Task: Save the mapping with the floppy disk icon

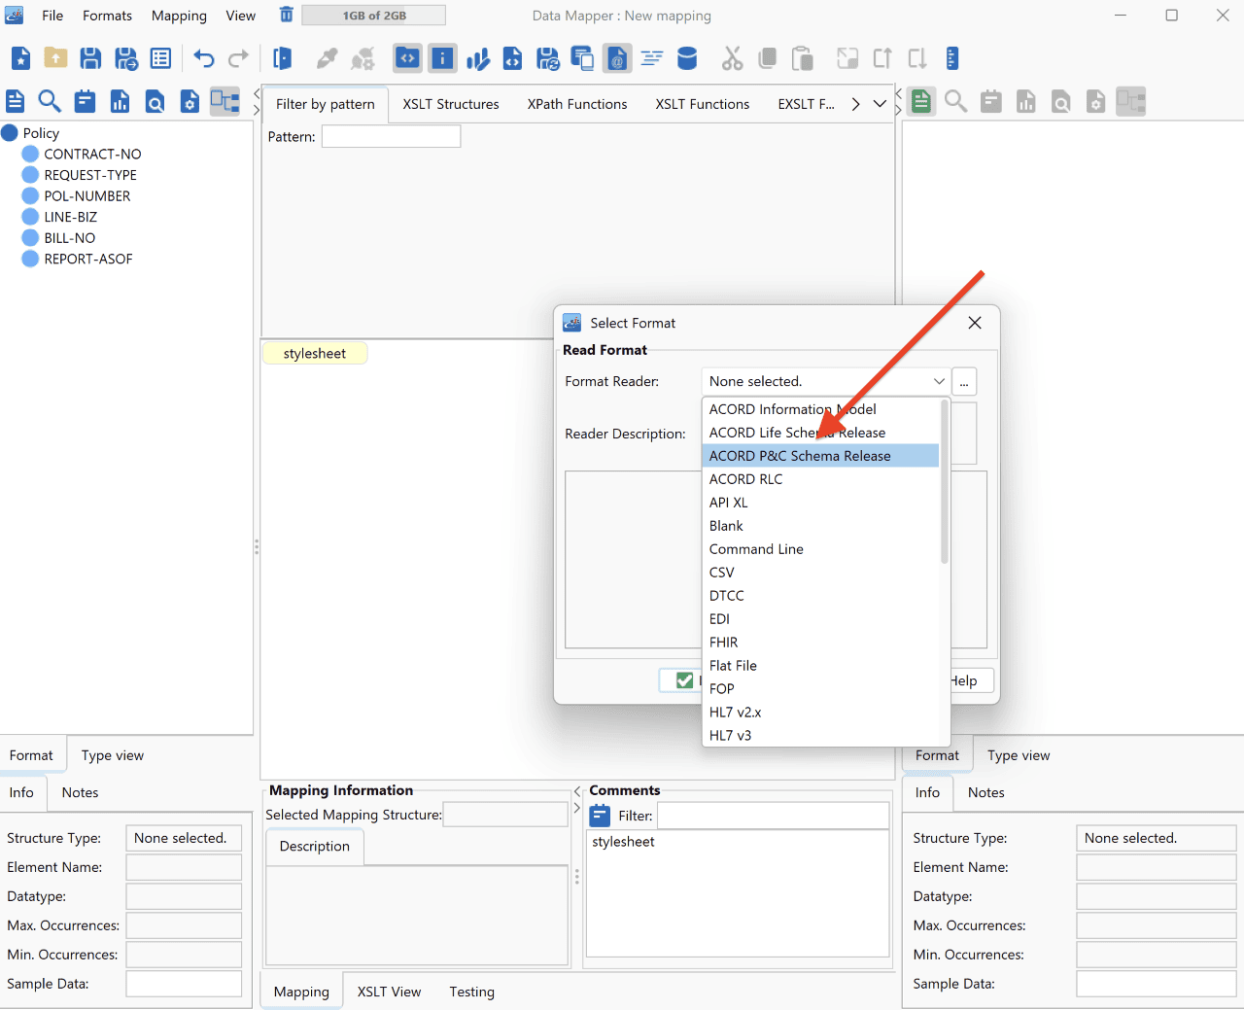Action: (x=90, y=58)
